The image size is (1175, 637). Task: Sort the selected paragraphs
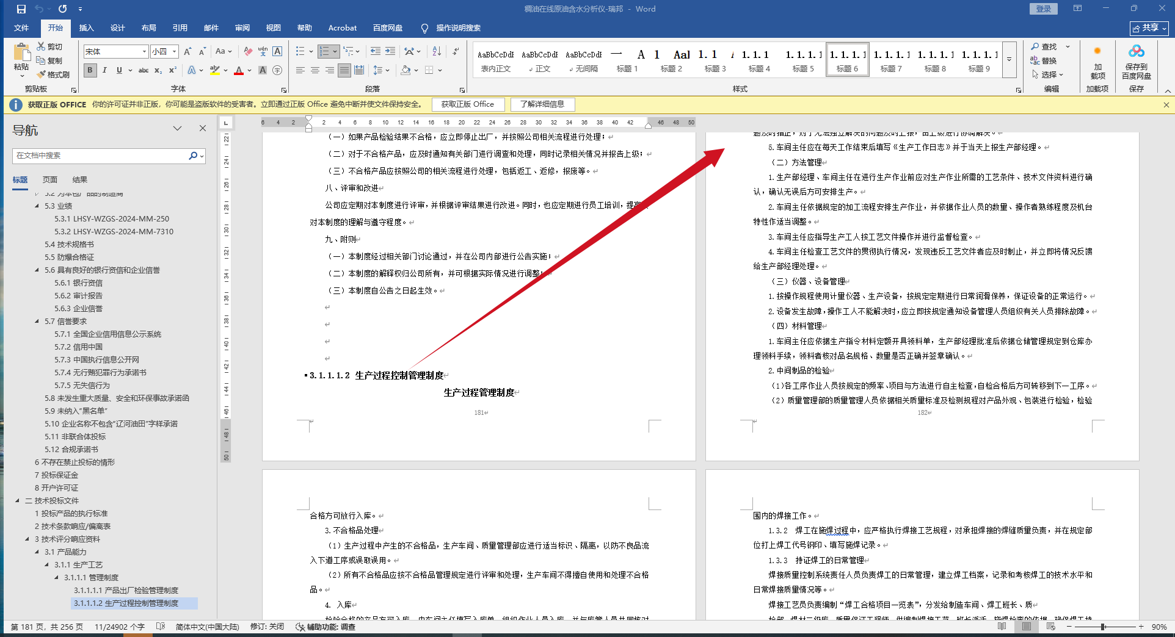pyautogui.click(x=437, y=52)
